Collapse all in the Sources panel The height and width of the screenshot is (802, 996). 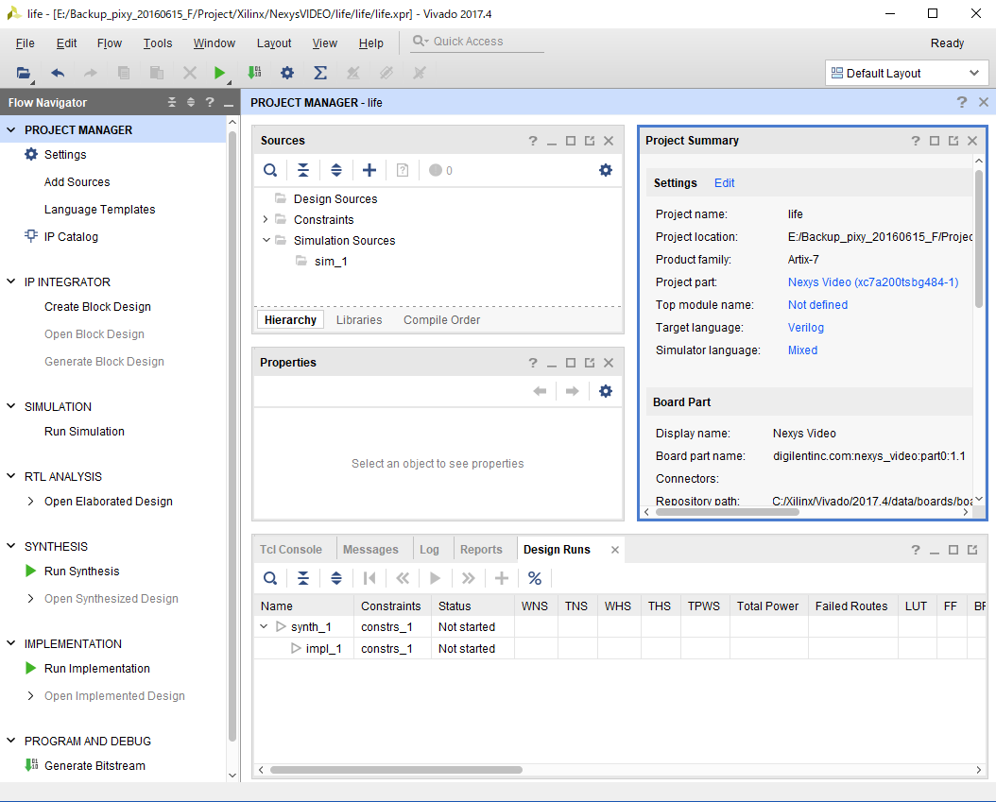303,170
